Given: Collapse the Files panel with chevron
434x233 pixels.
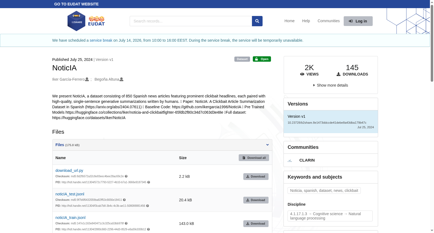Looking at the screenshot, I should coord(267,145).
